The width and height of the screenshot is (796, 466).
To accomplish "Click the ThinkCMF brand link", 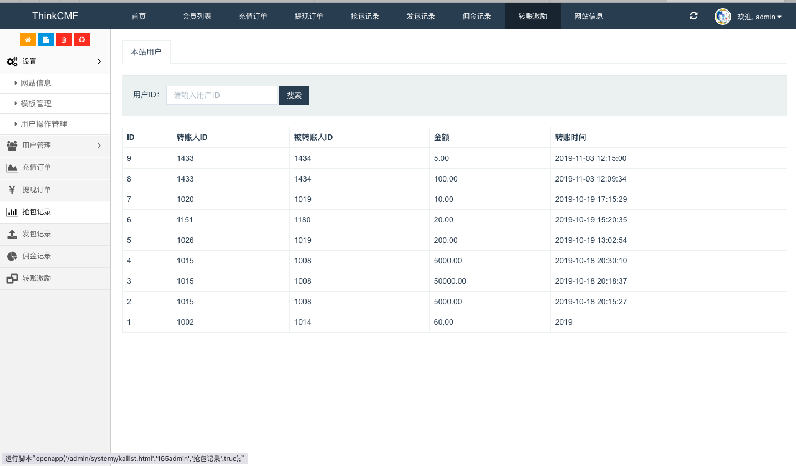I will (x=55, y=16).
